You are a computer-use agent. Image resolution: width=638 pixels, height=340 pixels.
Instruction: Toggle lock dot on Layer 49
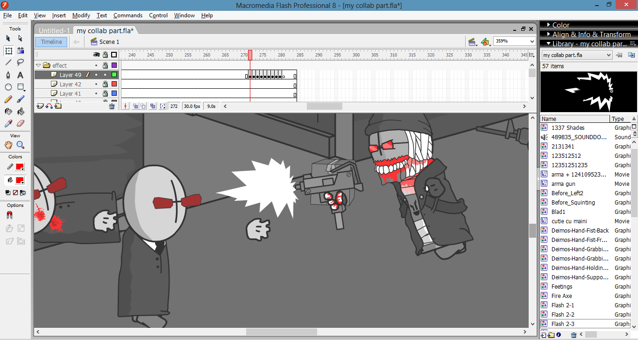point(105,75)
